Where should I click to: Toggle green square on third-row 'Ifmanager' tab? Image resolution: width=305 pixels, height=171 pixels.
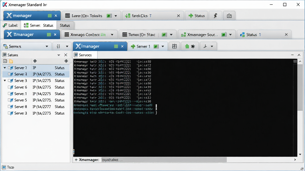116,46
